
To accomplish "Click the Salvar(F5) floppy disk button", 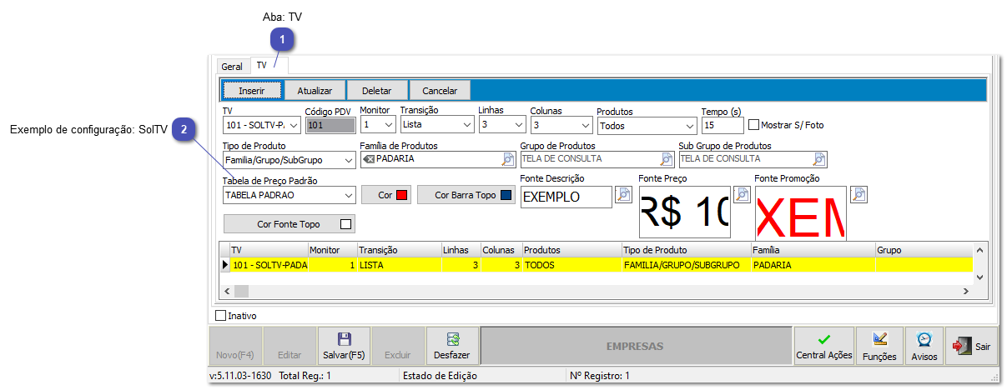I will point(344,346).
